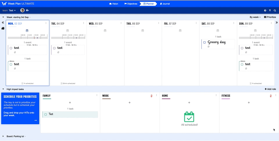Click the filter funnel icon
This screenshot has width=279, height=141.
[x=270, y=11]
